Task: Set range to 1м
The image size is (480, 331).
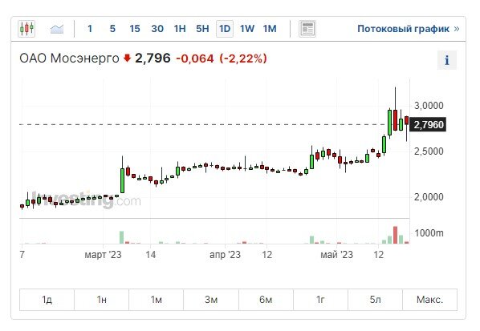Action: coord(157,300)
